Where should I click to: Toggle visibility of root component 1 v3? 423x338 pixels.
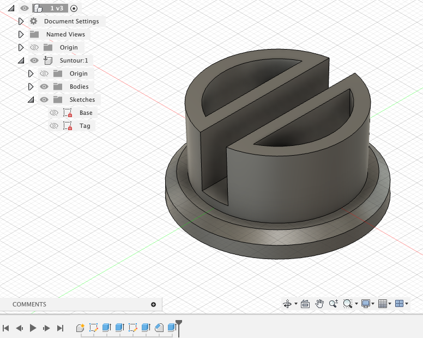coord(25,8)
